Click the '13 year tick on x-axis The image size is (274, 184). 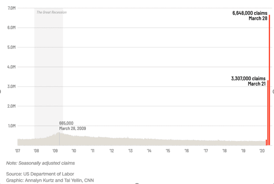click(x=130, y=151)
